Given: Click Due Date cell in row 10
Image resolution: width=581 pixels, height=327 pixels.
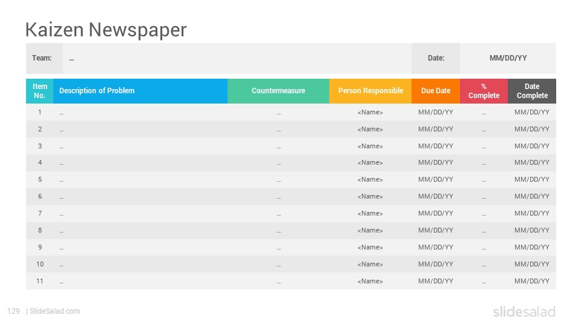Looking at the screenshot, I should tap(436, 265).
